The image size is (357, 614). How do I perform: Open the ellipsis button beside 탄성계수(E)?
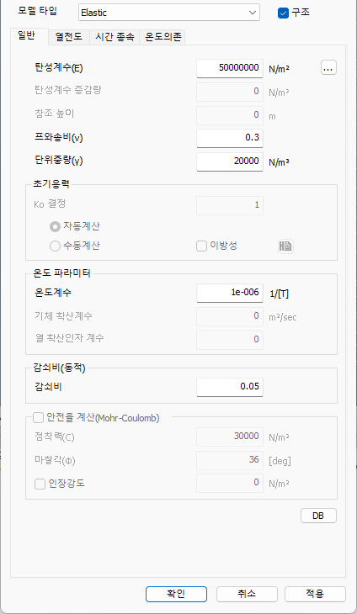pyautogui.click(x=328, y=68)
